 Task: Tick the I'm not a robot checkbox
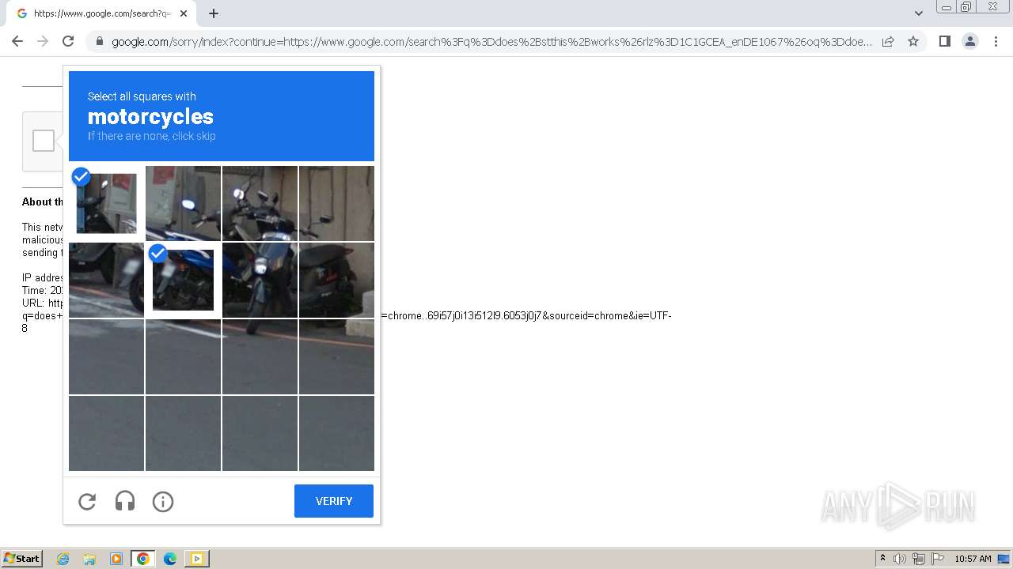click(x=44, y=141)
